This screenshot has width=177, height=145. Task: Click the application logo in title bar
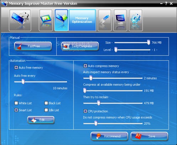point(5,4)
